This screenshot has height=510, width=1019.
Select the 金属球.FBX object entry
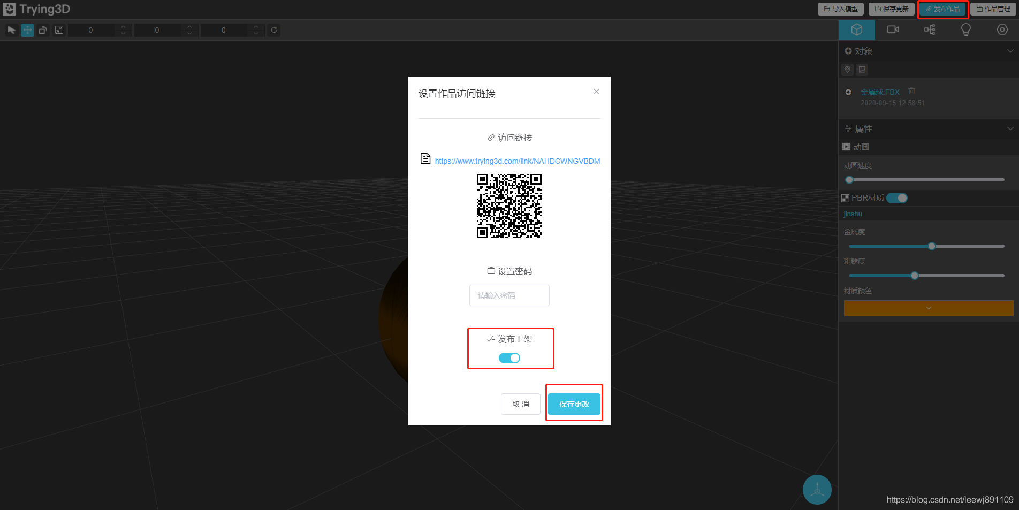(x=880, y=92)
